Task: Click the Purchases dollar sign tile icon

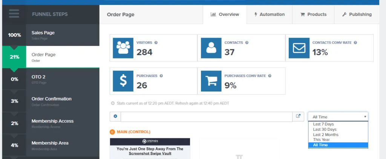Action: point(123,81)
